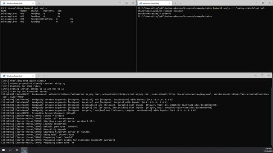
Task: Click the 'Preparing level "world"' log line
Action: click(x=37, y=137)
